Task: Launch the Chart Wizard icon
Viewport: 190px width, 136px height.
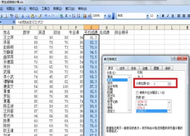Action: [x=85, y=16]
